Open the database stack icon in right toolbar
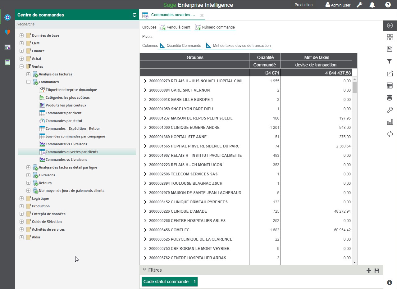397x289 pixels. tap(390, 98)
